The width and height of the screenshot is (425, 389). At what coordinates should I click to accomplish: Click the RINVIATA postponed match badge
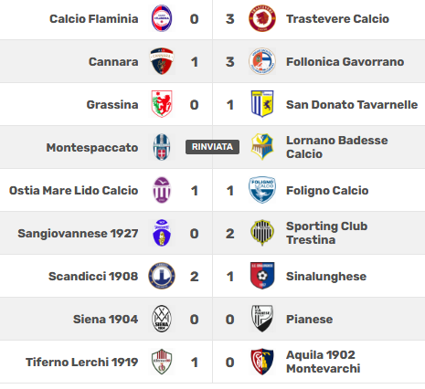coord(212,147)
